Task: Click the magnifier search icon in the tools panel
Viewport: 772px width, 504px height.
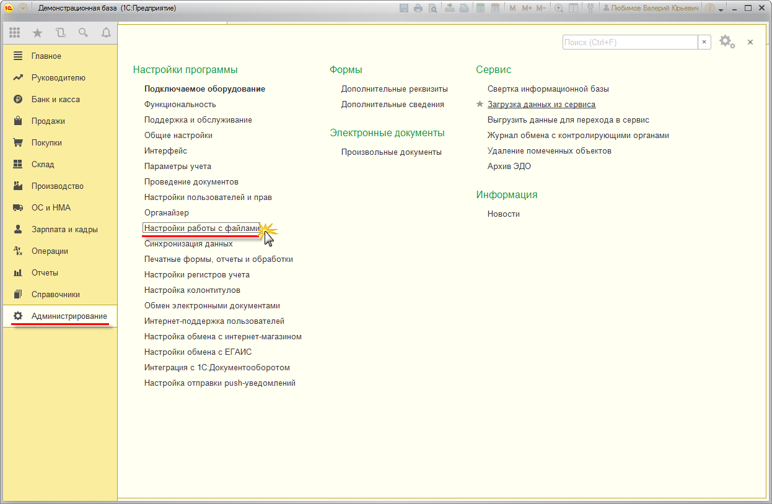Action: click(83, 33)
